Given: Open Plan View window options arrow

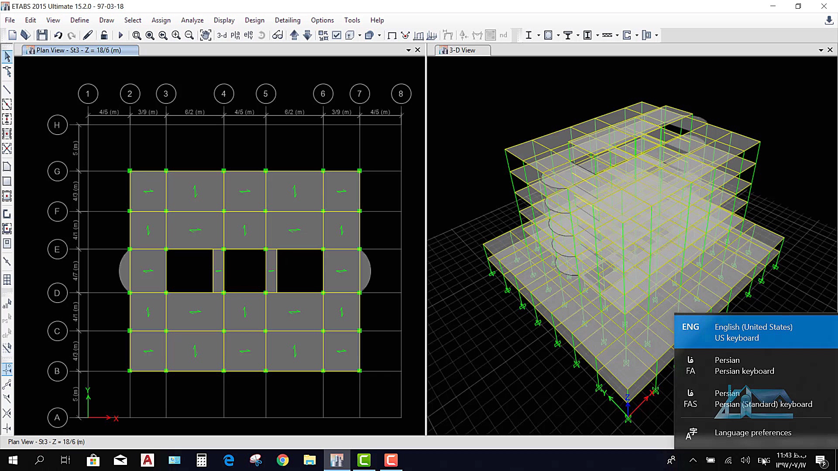Looking at the screenshot, I should (x=409, y=50).
